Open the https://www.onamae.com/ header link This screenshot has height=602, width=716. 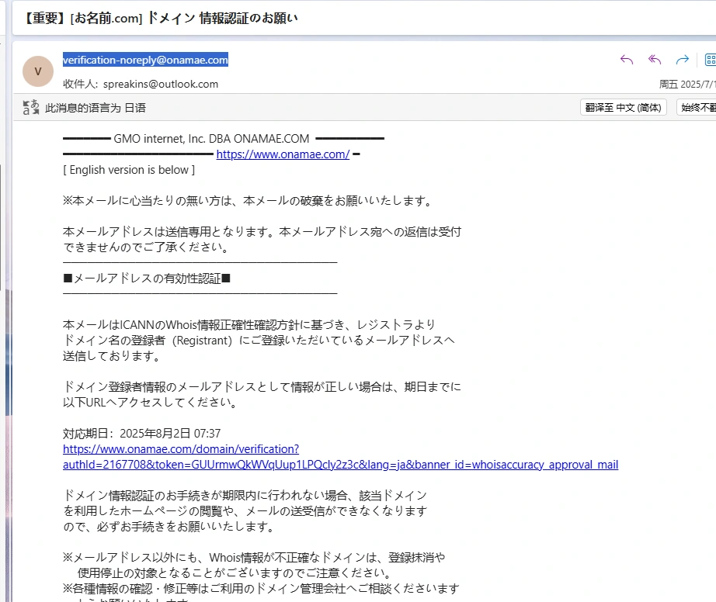click(283, 154)
